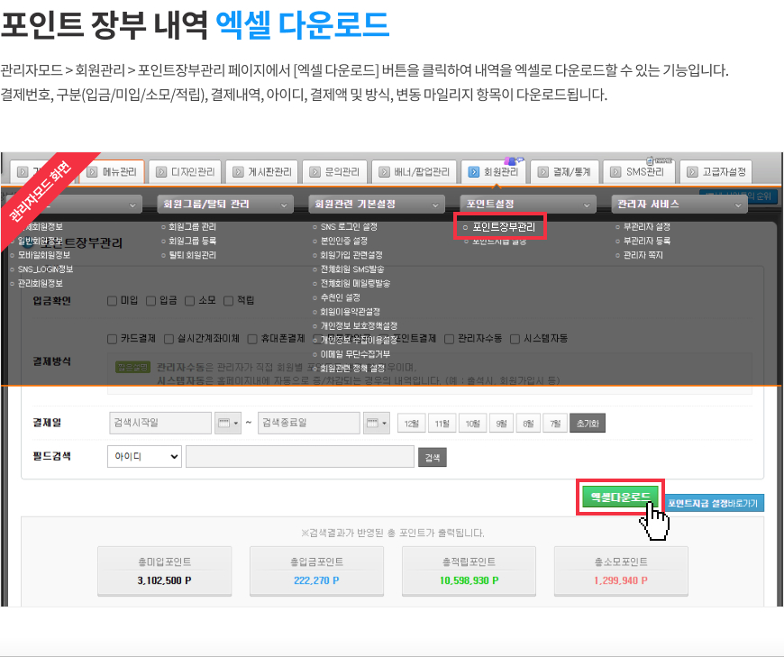Screen dimensions: 784x657
Task: Focus the 검색시작일 date field
Action: tap(160, 423)
